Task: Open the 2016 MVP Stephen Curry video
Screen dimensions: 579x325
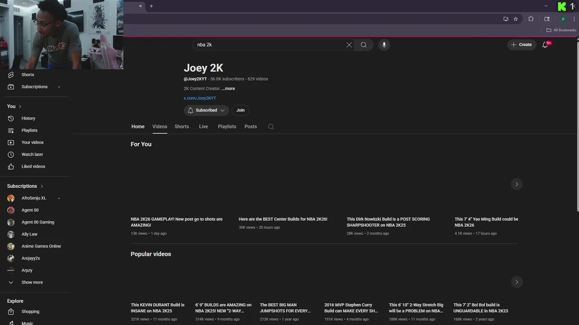Action: click(351, 308)
